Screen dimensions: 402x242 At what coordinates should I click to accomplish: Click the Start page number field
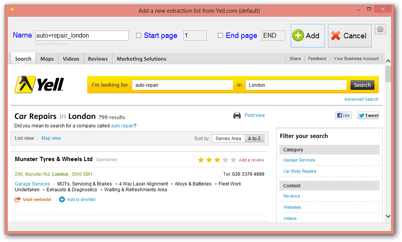[195, 36]
